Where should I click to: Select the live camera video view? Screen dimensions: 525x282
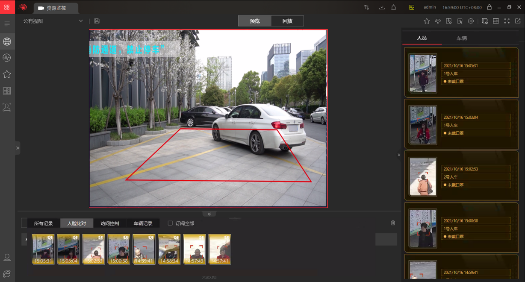pos(208,118)
